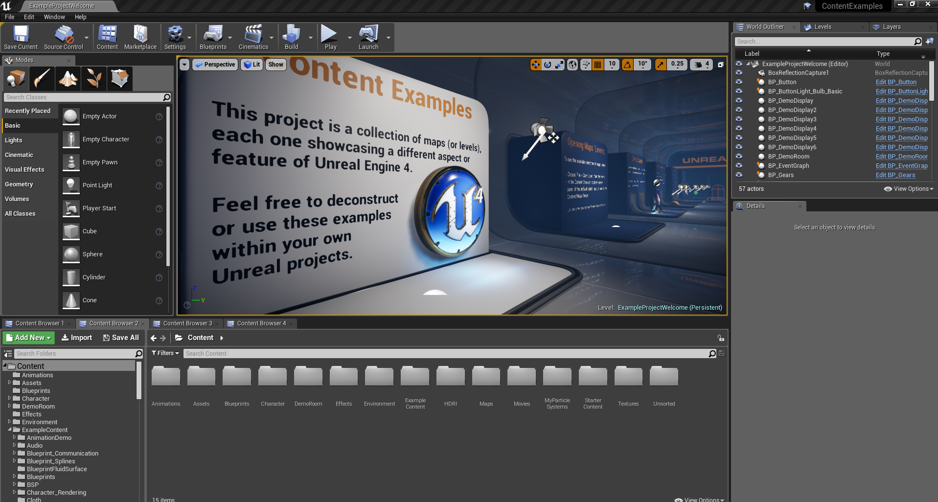Screen dimensions: 938x502
Task: Open the Help menu
Action: (80, 17)
